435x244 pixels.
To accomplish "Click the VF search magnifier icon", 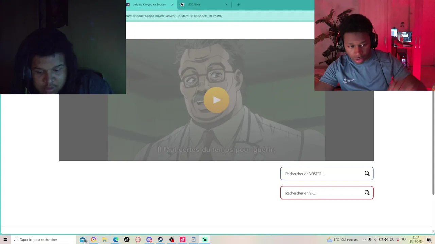I will (x=367, y=193).
